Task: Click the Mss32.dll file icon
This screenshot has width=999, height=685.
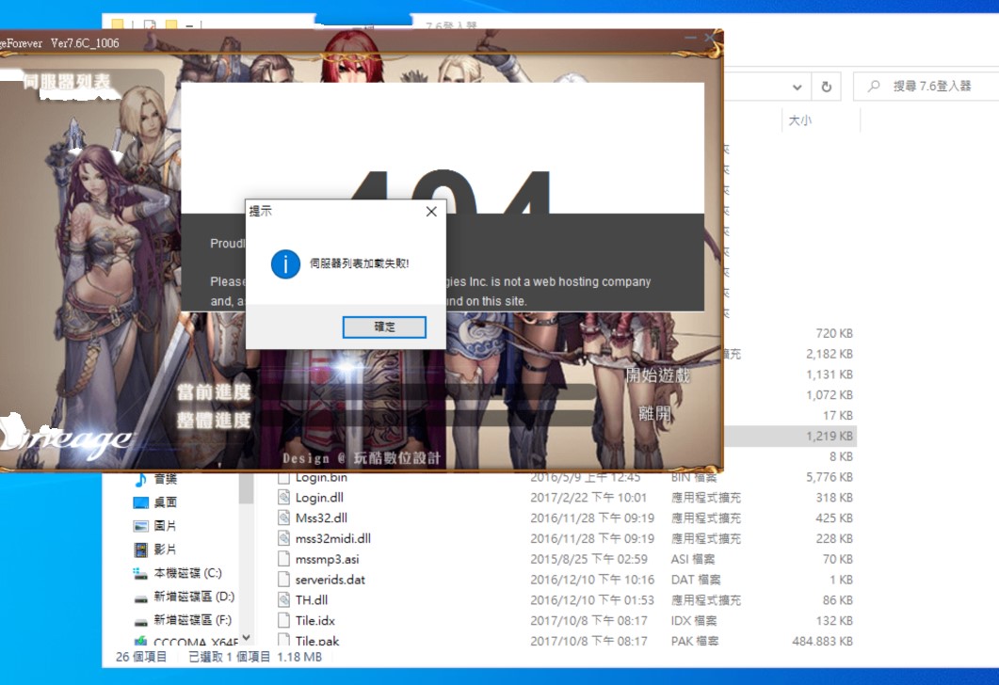Action: point(284,518)
